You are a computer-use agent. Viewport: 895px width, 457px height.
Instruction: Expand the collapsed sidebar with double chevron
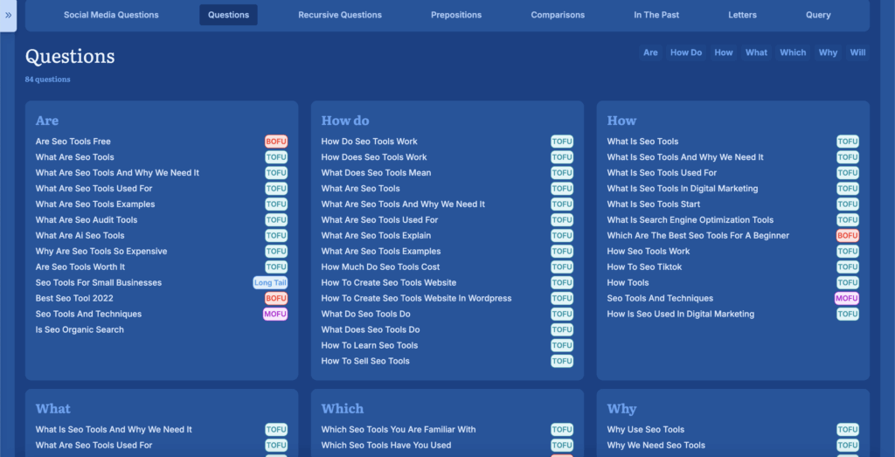click(8, 15)
